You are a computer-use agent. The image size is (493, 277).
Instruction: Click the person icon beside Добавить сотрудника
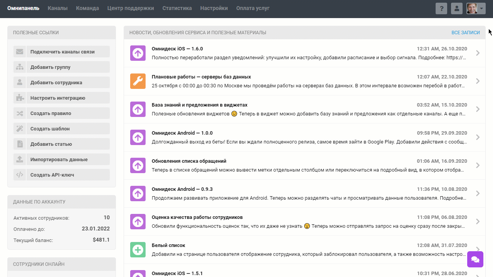[x=20, y=82]
